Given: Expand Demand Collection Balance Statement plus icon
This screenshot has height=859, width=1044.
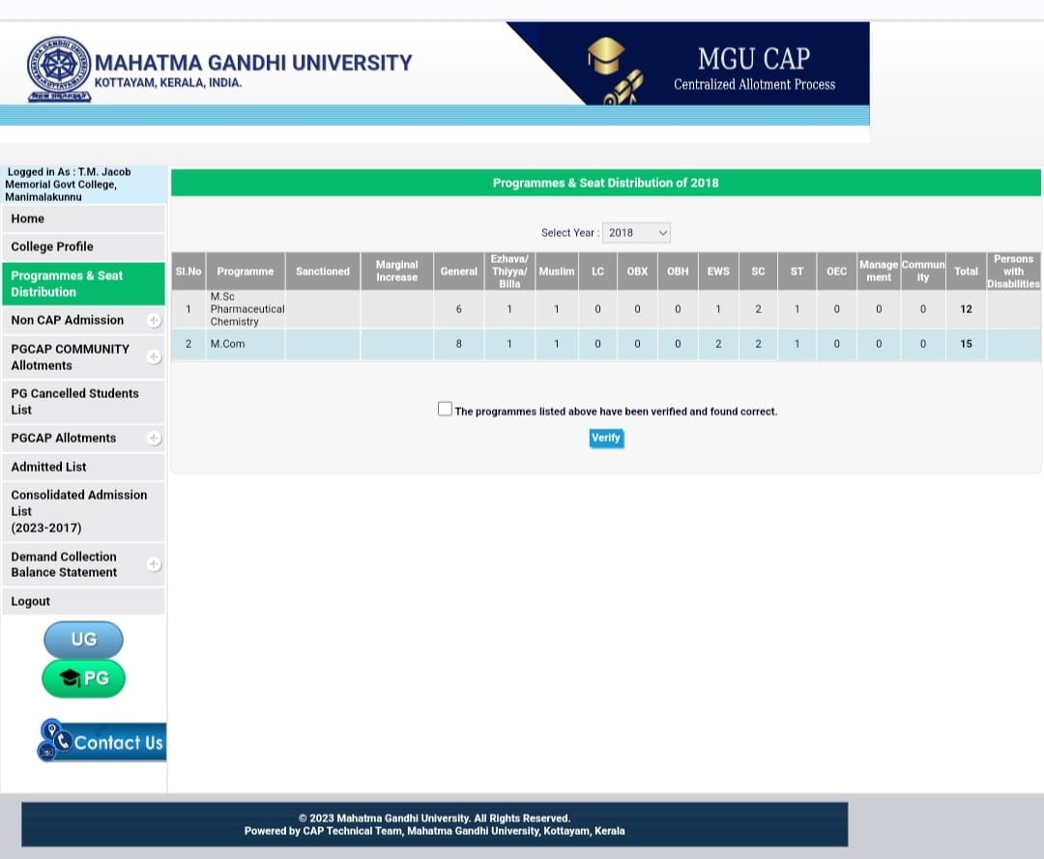Looking at the screenshot, I should (x=154, y=564).
